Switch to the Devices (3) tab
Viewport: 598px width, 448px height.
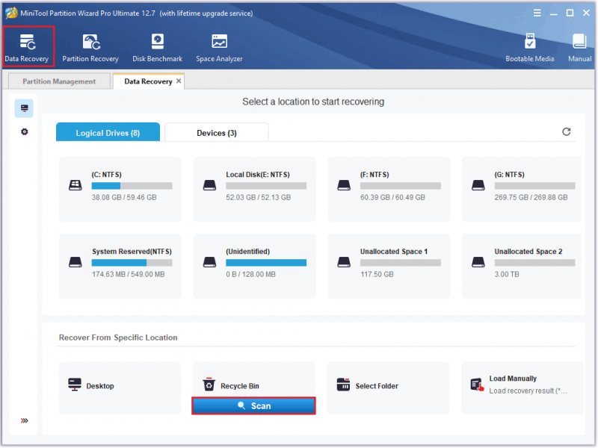pos(217,133)
